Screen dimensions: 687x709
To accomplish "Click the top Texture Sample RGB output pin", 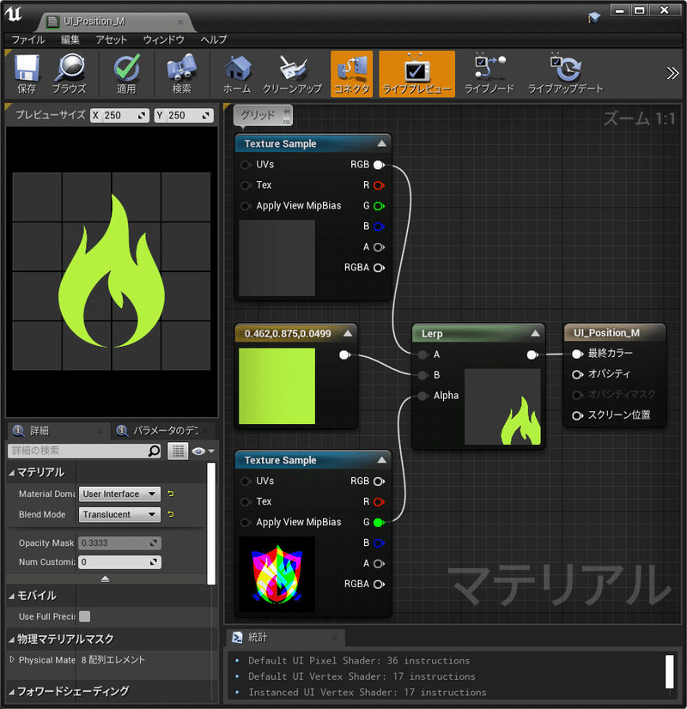I will tap(379, 165).
